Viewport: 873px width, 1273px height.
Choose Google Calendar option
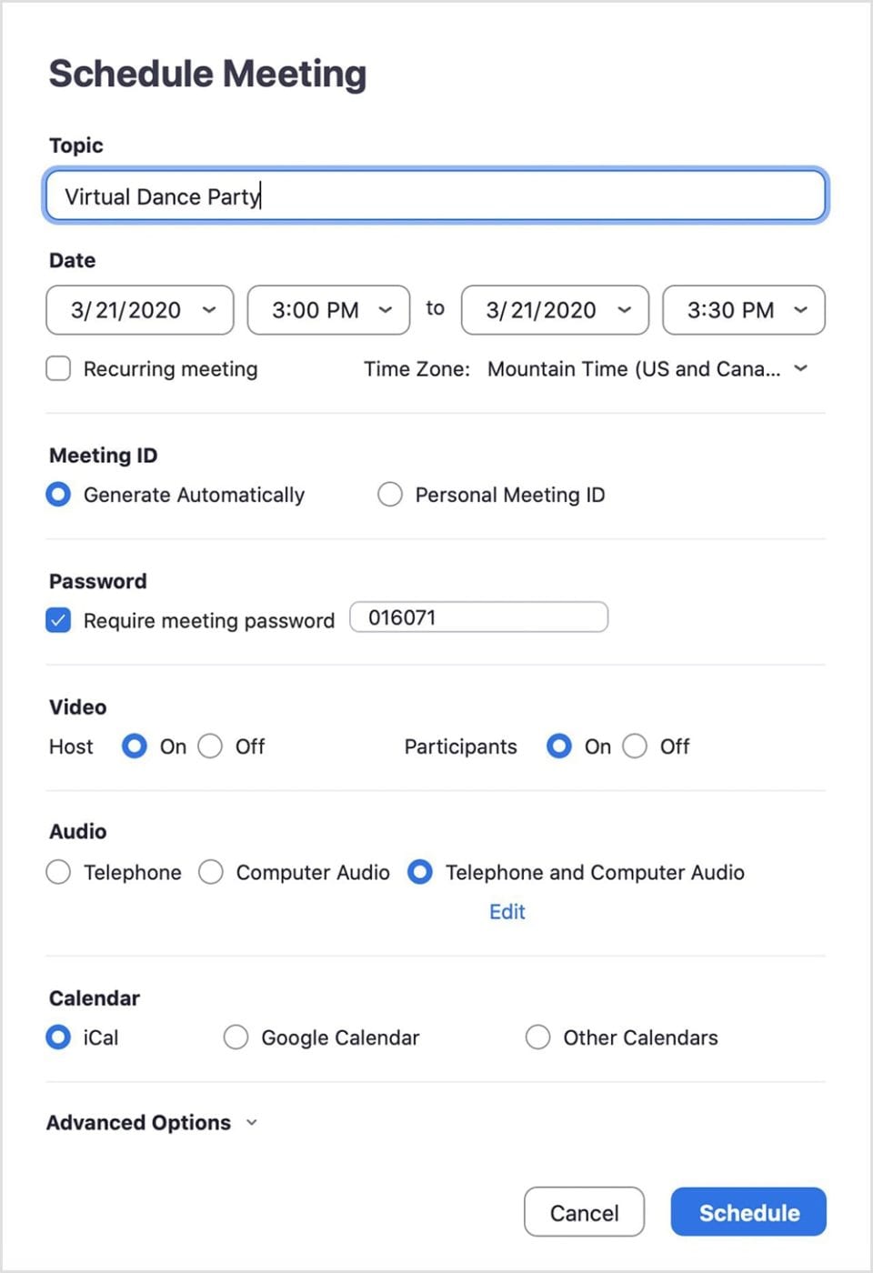(x=236, y=1037)
